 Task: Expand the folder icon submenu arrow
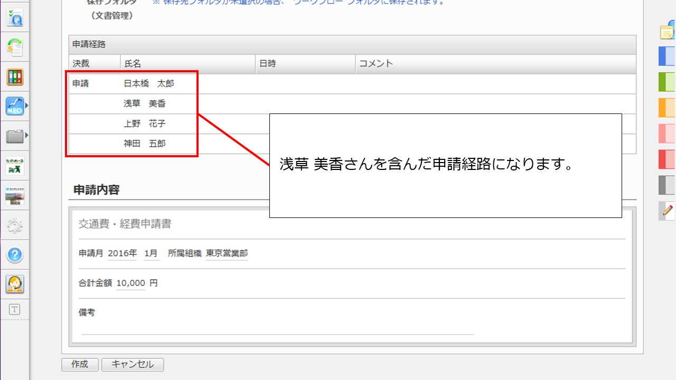click(x=26, y=136)
